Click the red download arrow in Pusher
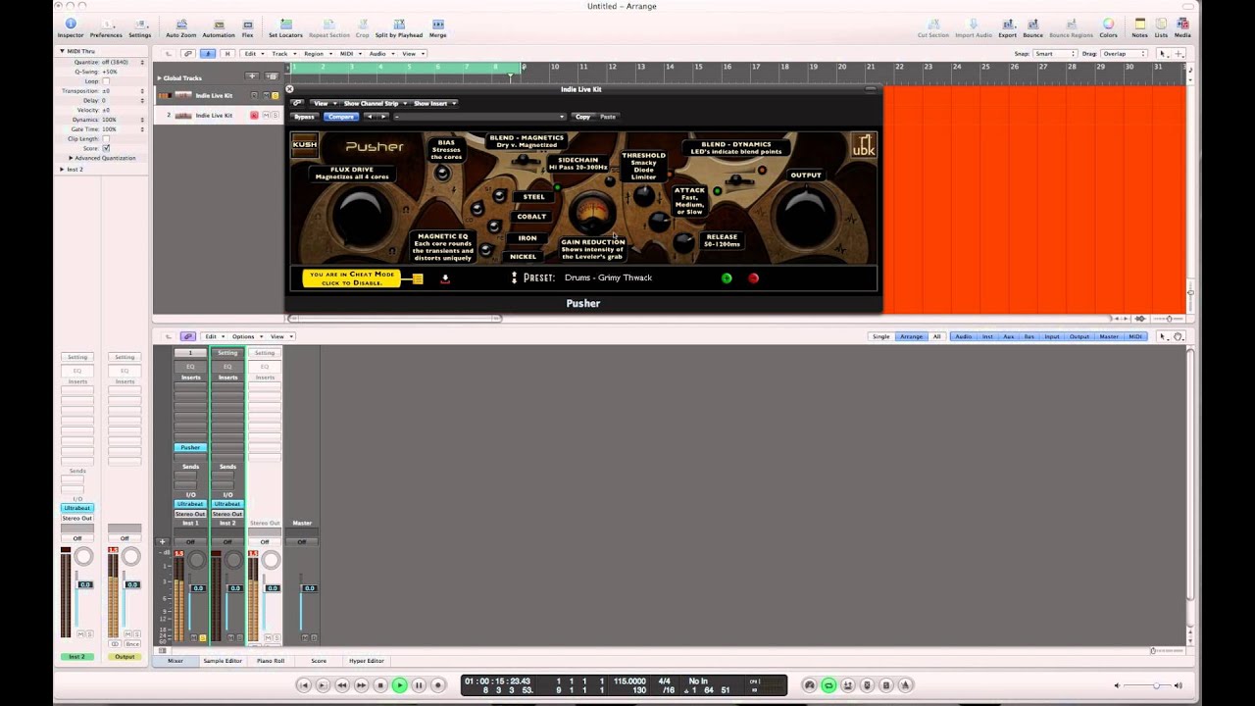 coord(445,278)
